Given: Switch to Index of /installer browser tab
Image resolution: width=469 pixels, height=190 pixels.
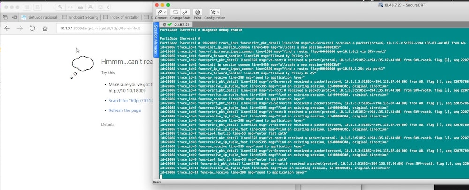Looking at the screenshot, I should pyautogui.click(x=121, y=17).
